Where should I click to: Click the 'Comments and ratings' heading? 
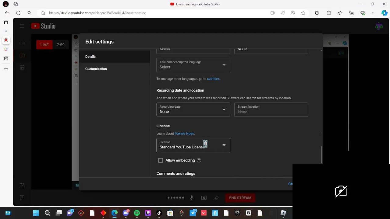[176, 173]
